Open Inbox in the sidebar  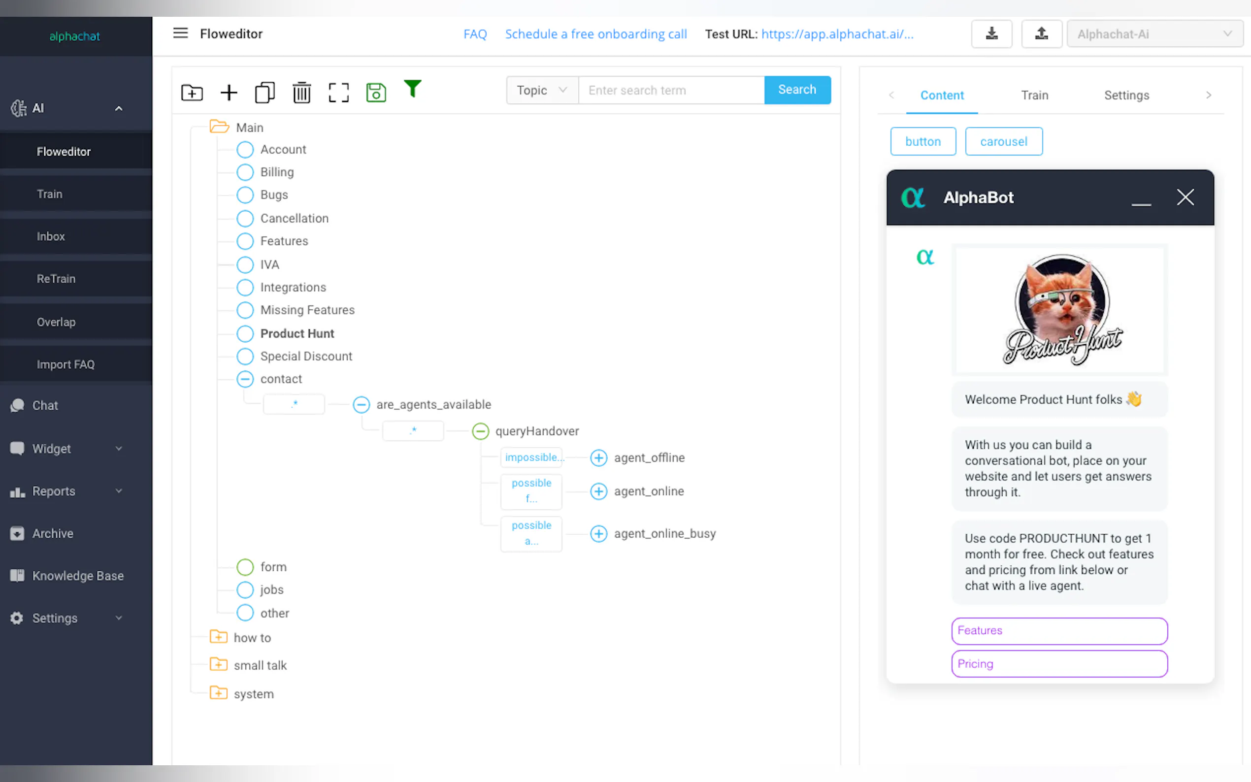click(51, 236)
